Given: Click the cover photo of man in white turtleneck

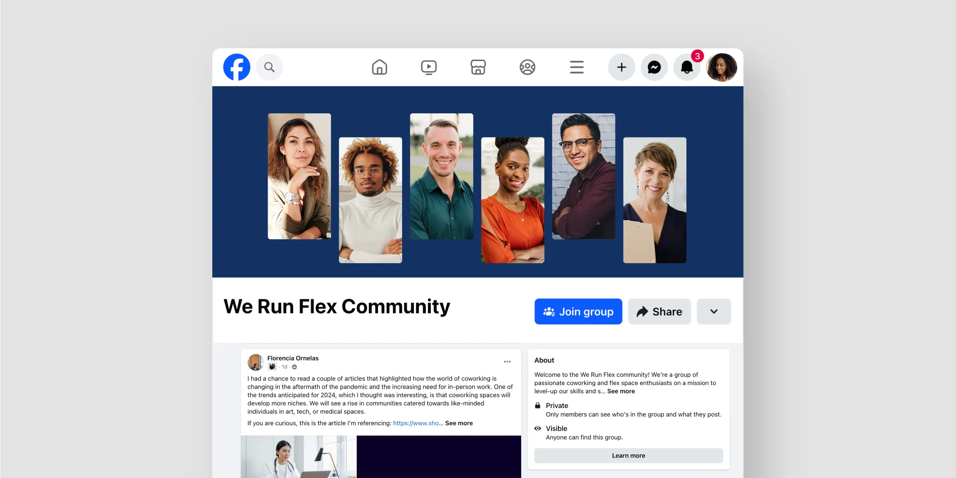Looking at the screenshot, I should 370,200.
